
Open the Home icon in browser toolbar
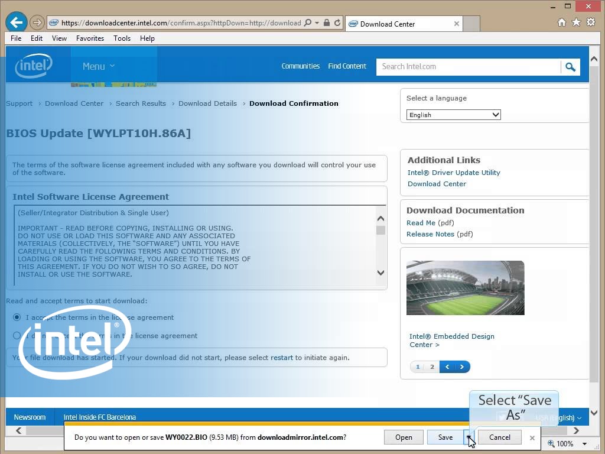tap(562, 22)
